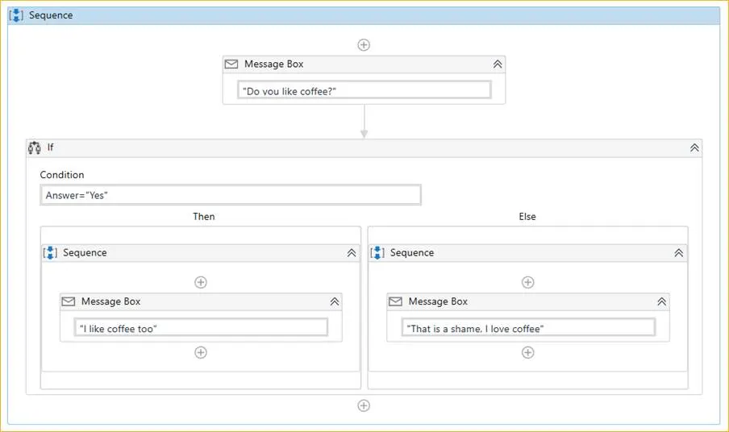Click the envelope icon of the top Message Box

click(231, 64)
